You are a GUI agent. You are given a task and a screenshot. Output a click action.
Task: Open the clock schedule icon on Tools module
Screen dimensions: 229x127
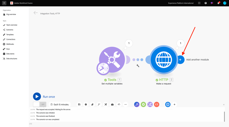coord(103,69)
